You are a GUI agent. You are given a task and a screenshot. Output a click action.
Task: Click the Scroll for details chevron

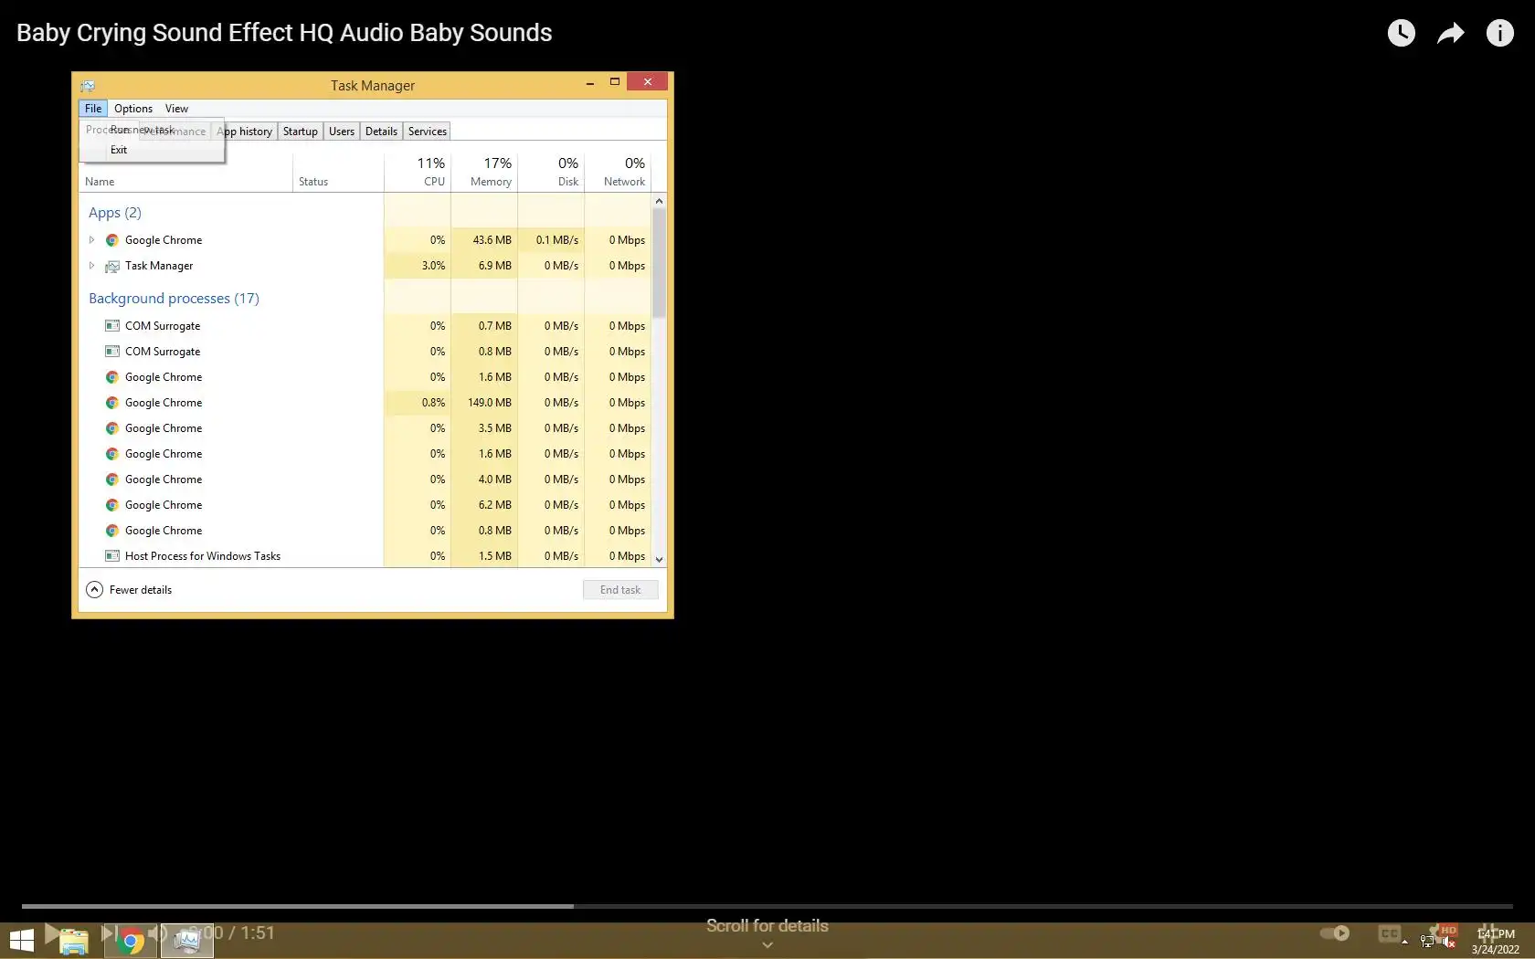767,945
